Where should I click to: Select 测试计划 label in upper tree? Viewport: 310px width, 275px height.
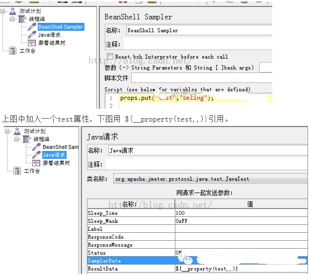click(30, 11)
